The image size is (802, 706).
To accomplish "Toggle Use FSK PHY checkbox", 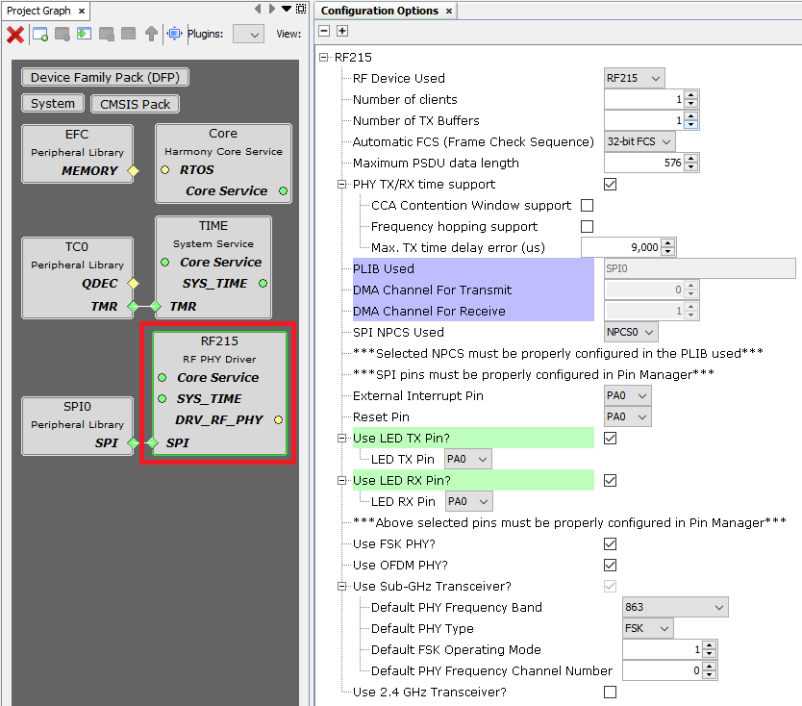I will (610, 543).
